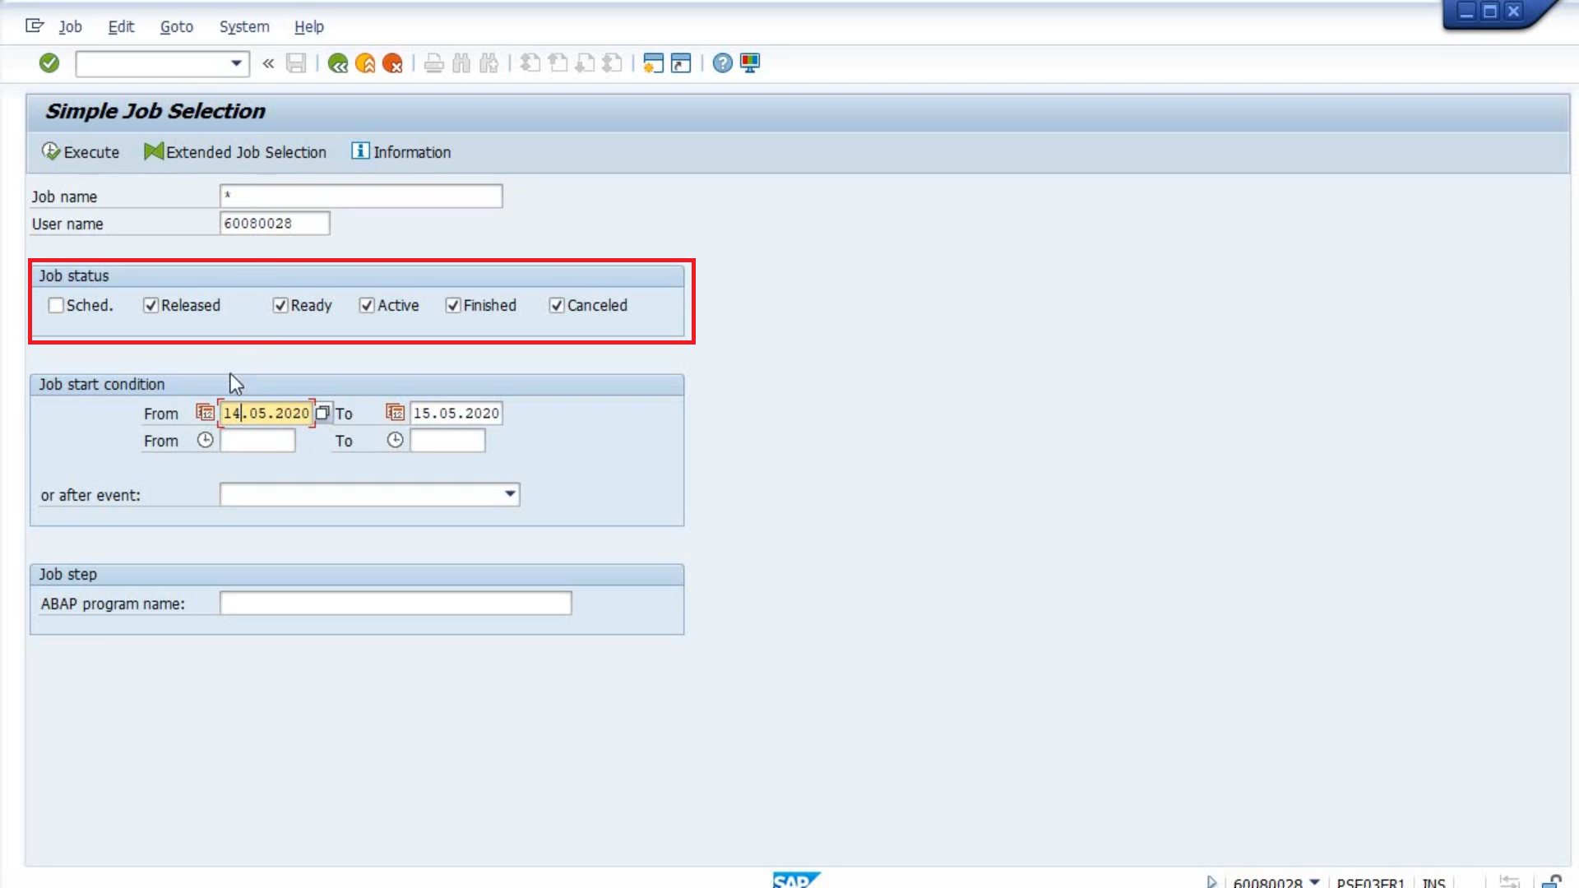Image resolution: width=1579 pixels, height=888 pixels.
Task: Open the Job menu in the menu bar
Action: [69, 26]
